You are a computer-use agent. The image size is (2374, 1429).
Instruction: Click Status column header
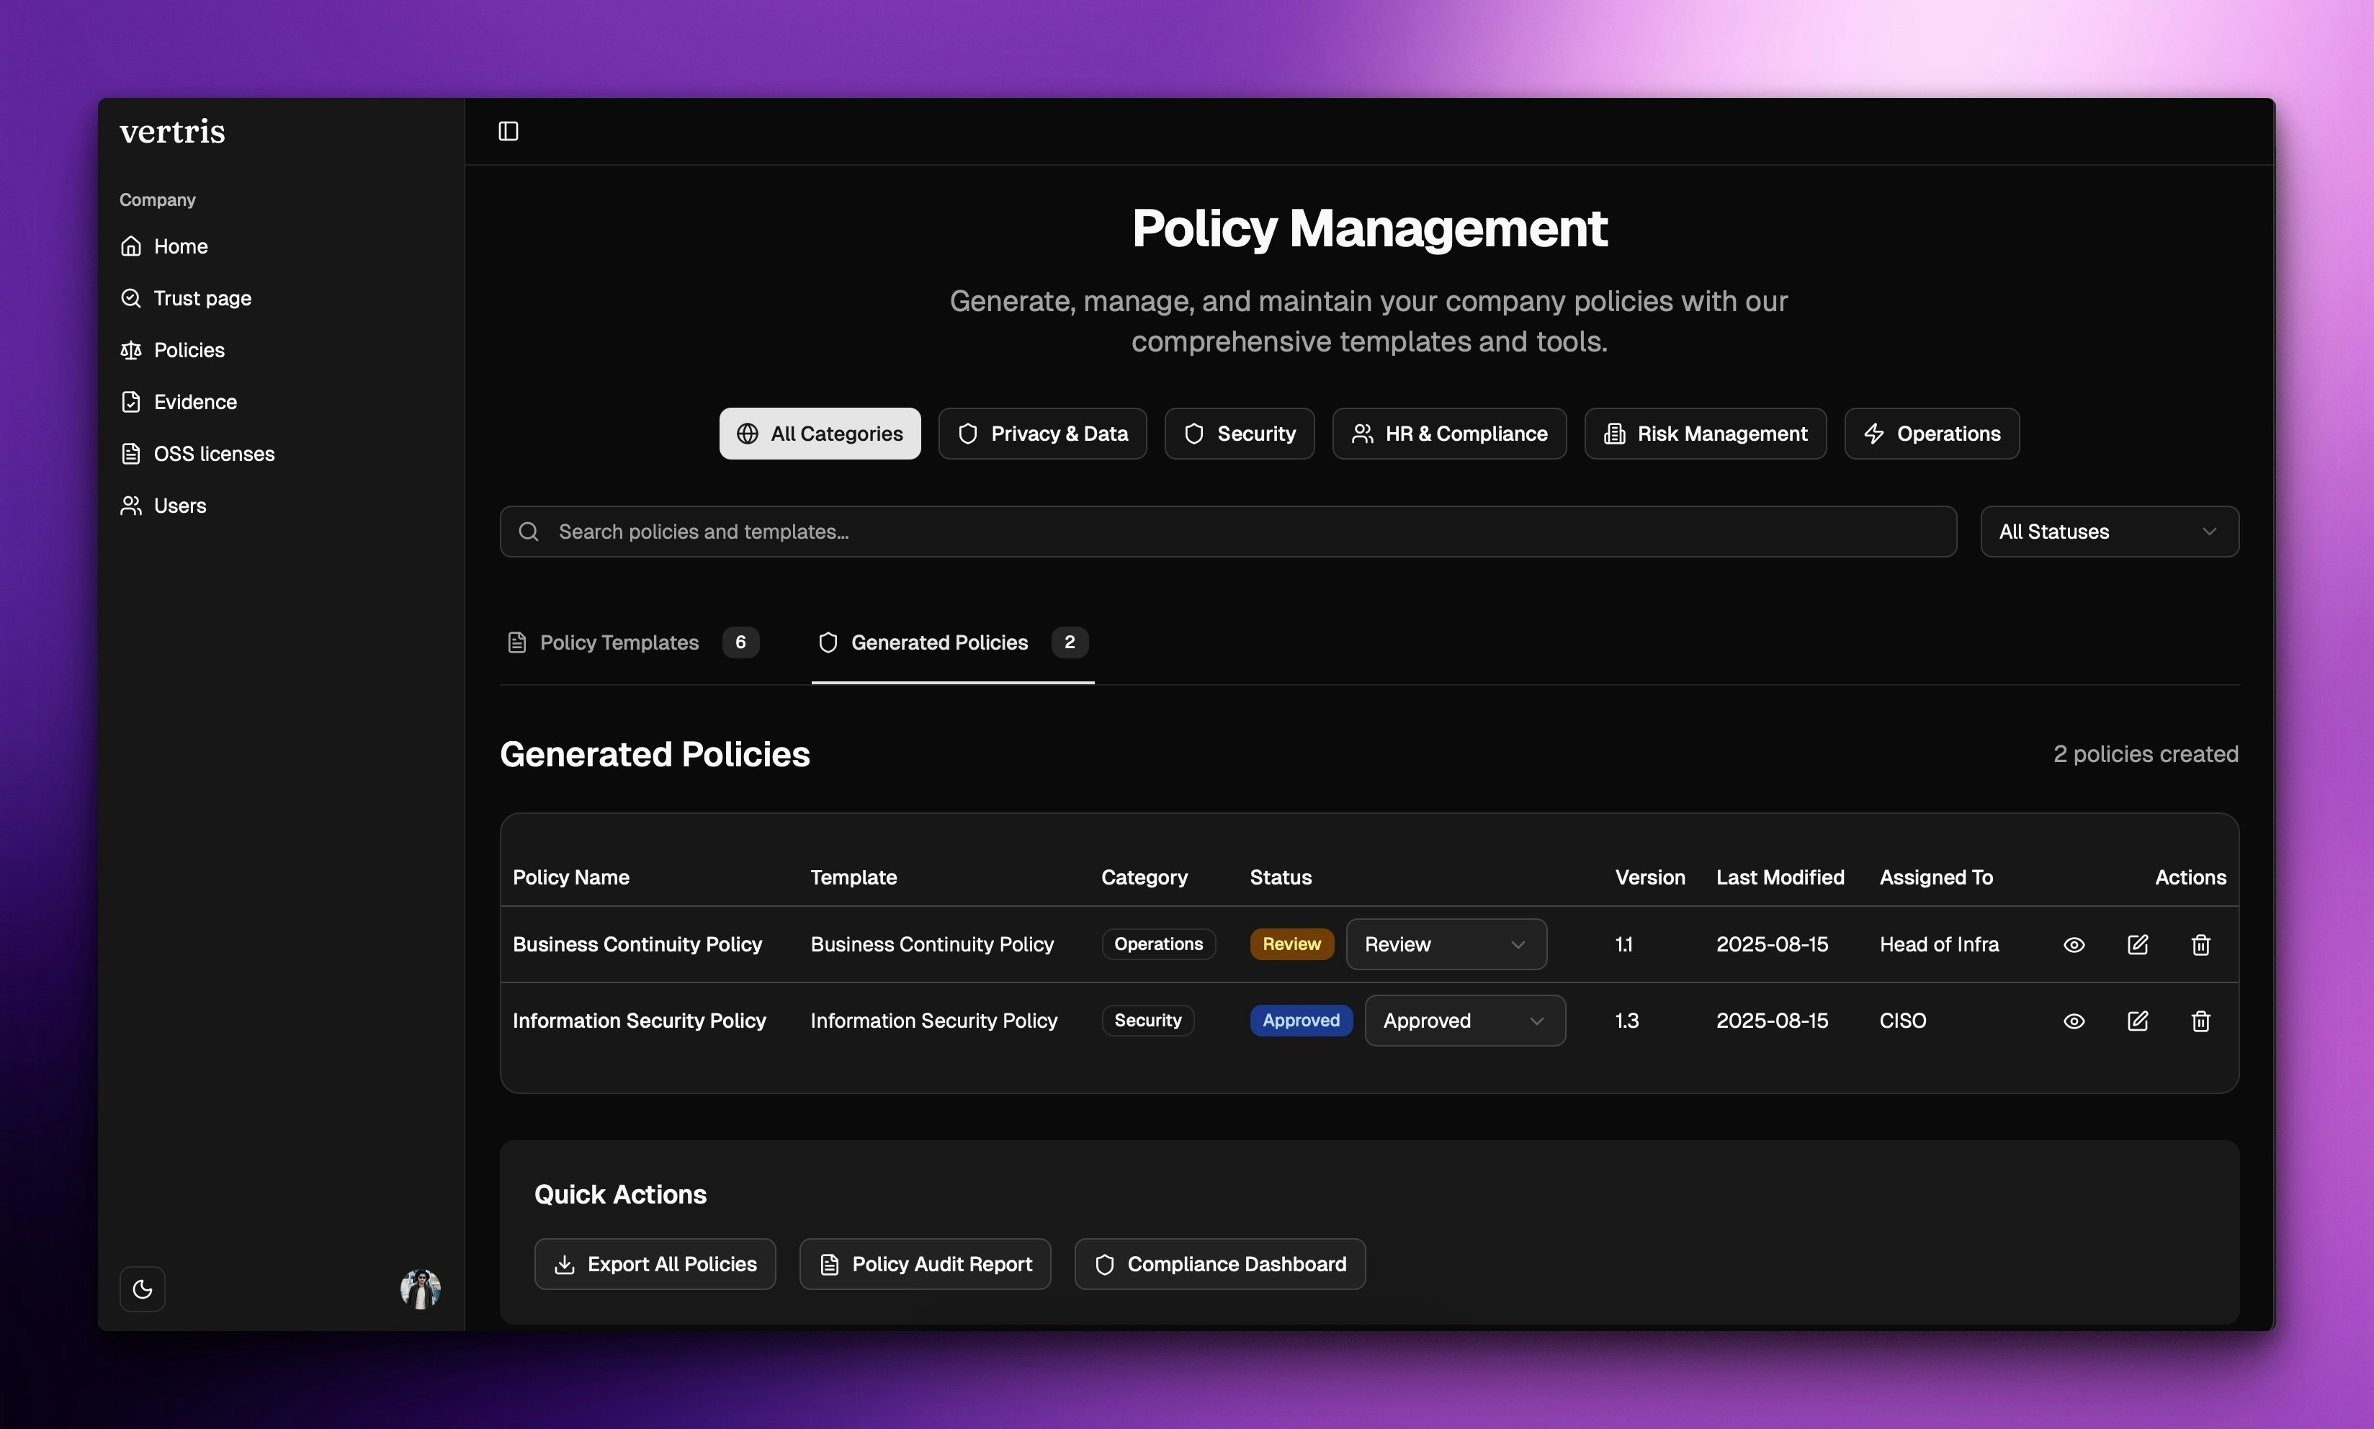coord(1281,878)
